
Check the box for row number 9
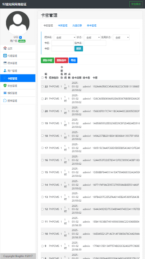point(42,246)
